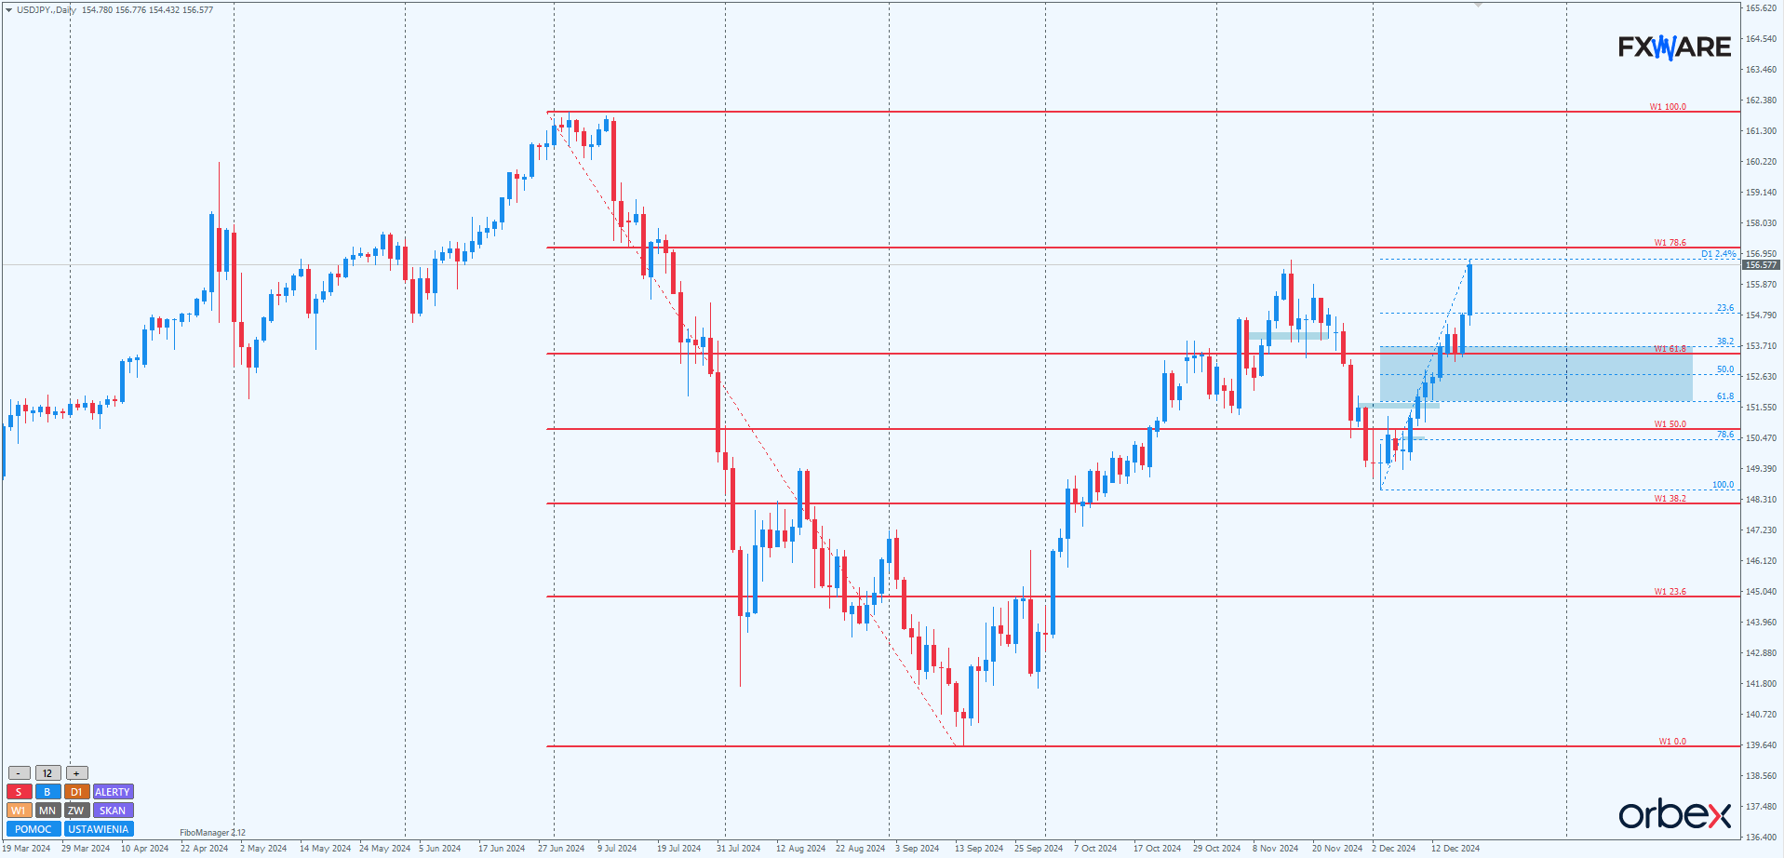Image resolution: width=1784 pixels, height=858 pixels.
Task: Open the USTAWIENIA settings menu
Action: point(99,829)
